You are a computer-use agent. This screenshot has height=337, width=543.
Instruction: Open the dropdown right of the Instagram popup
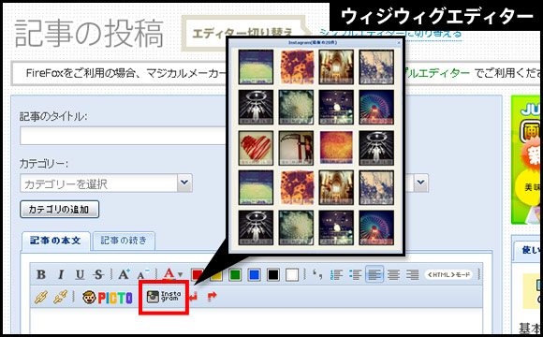pos(420,183)
